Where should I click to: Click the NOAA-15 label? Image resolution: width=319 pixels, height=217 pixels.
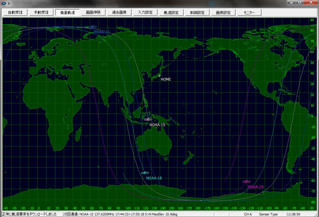coord(157,125)
